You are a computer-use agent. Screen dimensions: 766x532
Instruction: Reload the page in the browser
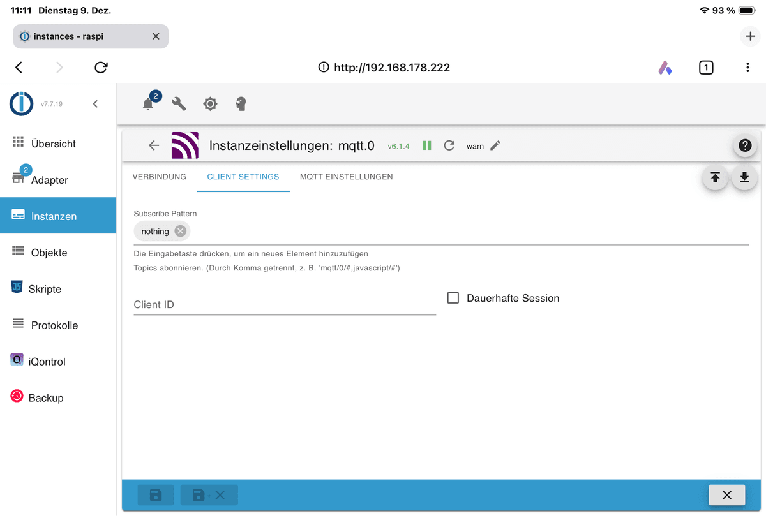coord(101,67)
